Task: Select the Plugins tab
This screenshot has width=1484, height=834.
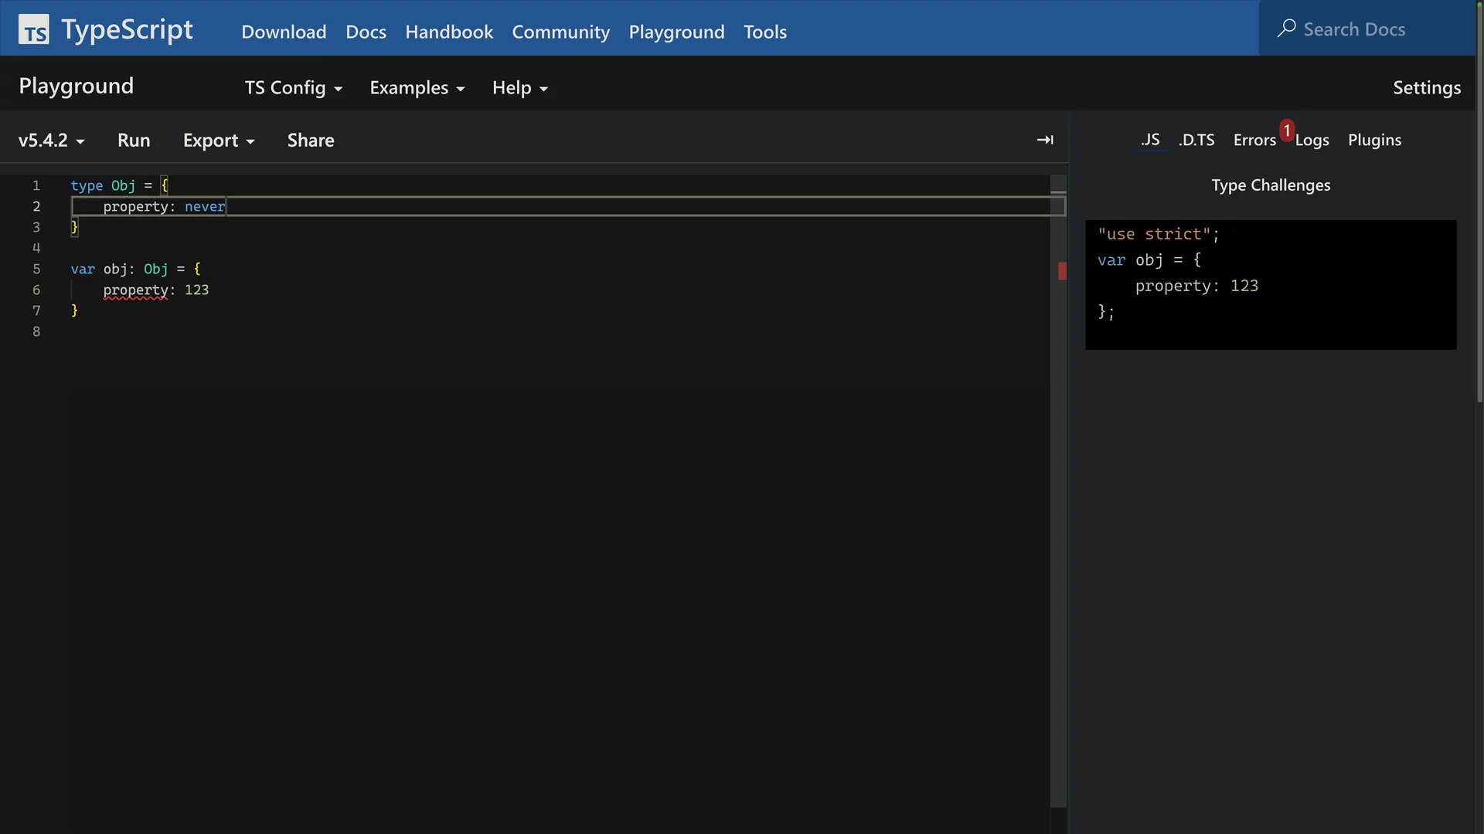Action: pos(1374,141)
